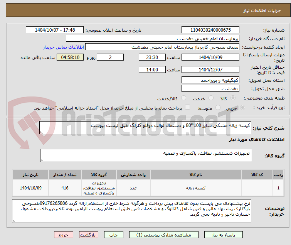The height and width of the screenshot is (245, 291).
Task: Open مشاهده مدارک پیوستی (1) button
Action: 164,235
